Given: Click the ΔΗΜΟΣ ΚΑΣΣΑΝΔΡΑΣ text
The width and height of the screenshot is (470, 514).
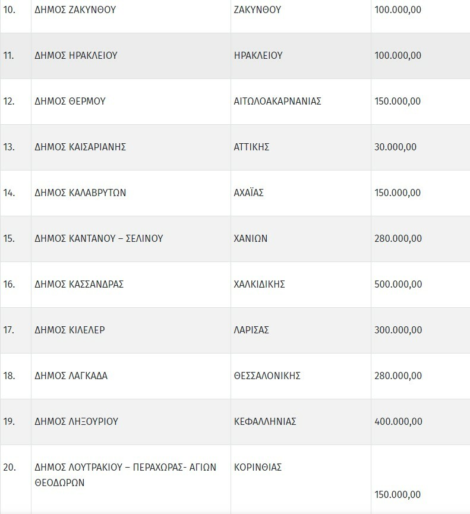Looking at the screenshot, I should 80,284.
